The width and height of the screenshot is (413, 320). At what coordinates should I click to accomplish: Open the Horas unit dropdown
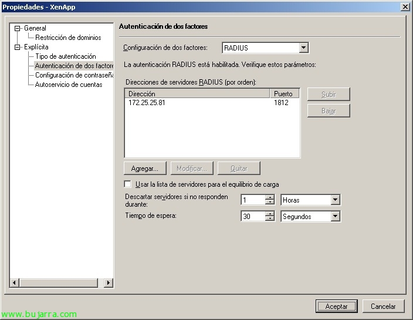[335, 200]
